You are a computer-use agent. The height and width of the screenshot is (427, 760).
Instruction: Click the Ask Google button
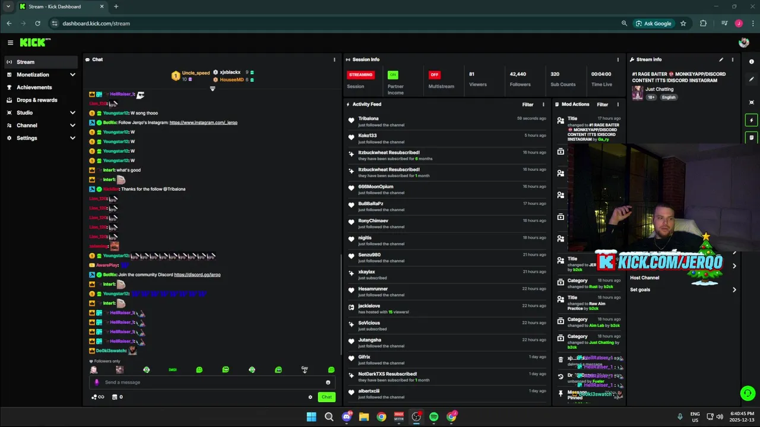(653, 23)
